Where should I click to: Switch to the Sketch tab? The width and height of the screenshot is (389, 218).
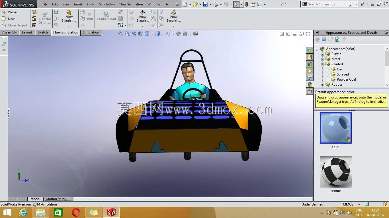click(43, 32)
